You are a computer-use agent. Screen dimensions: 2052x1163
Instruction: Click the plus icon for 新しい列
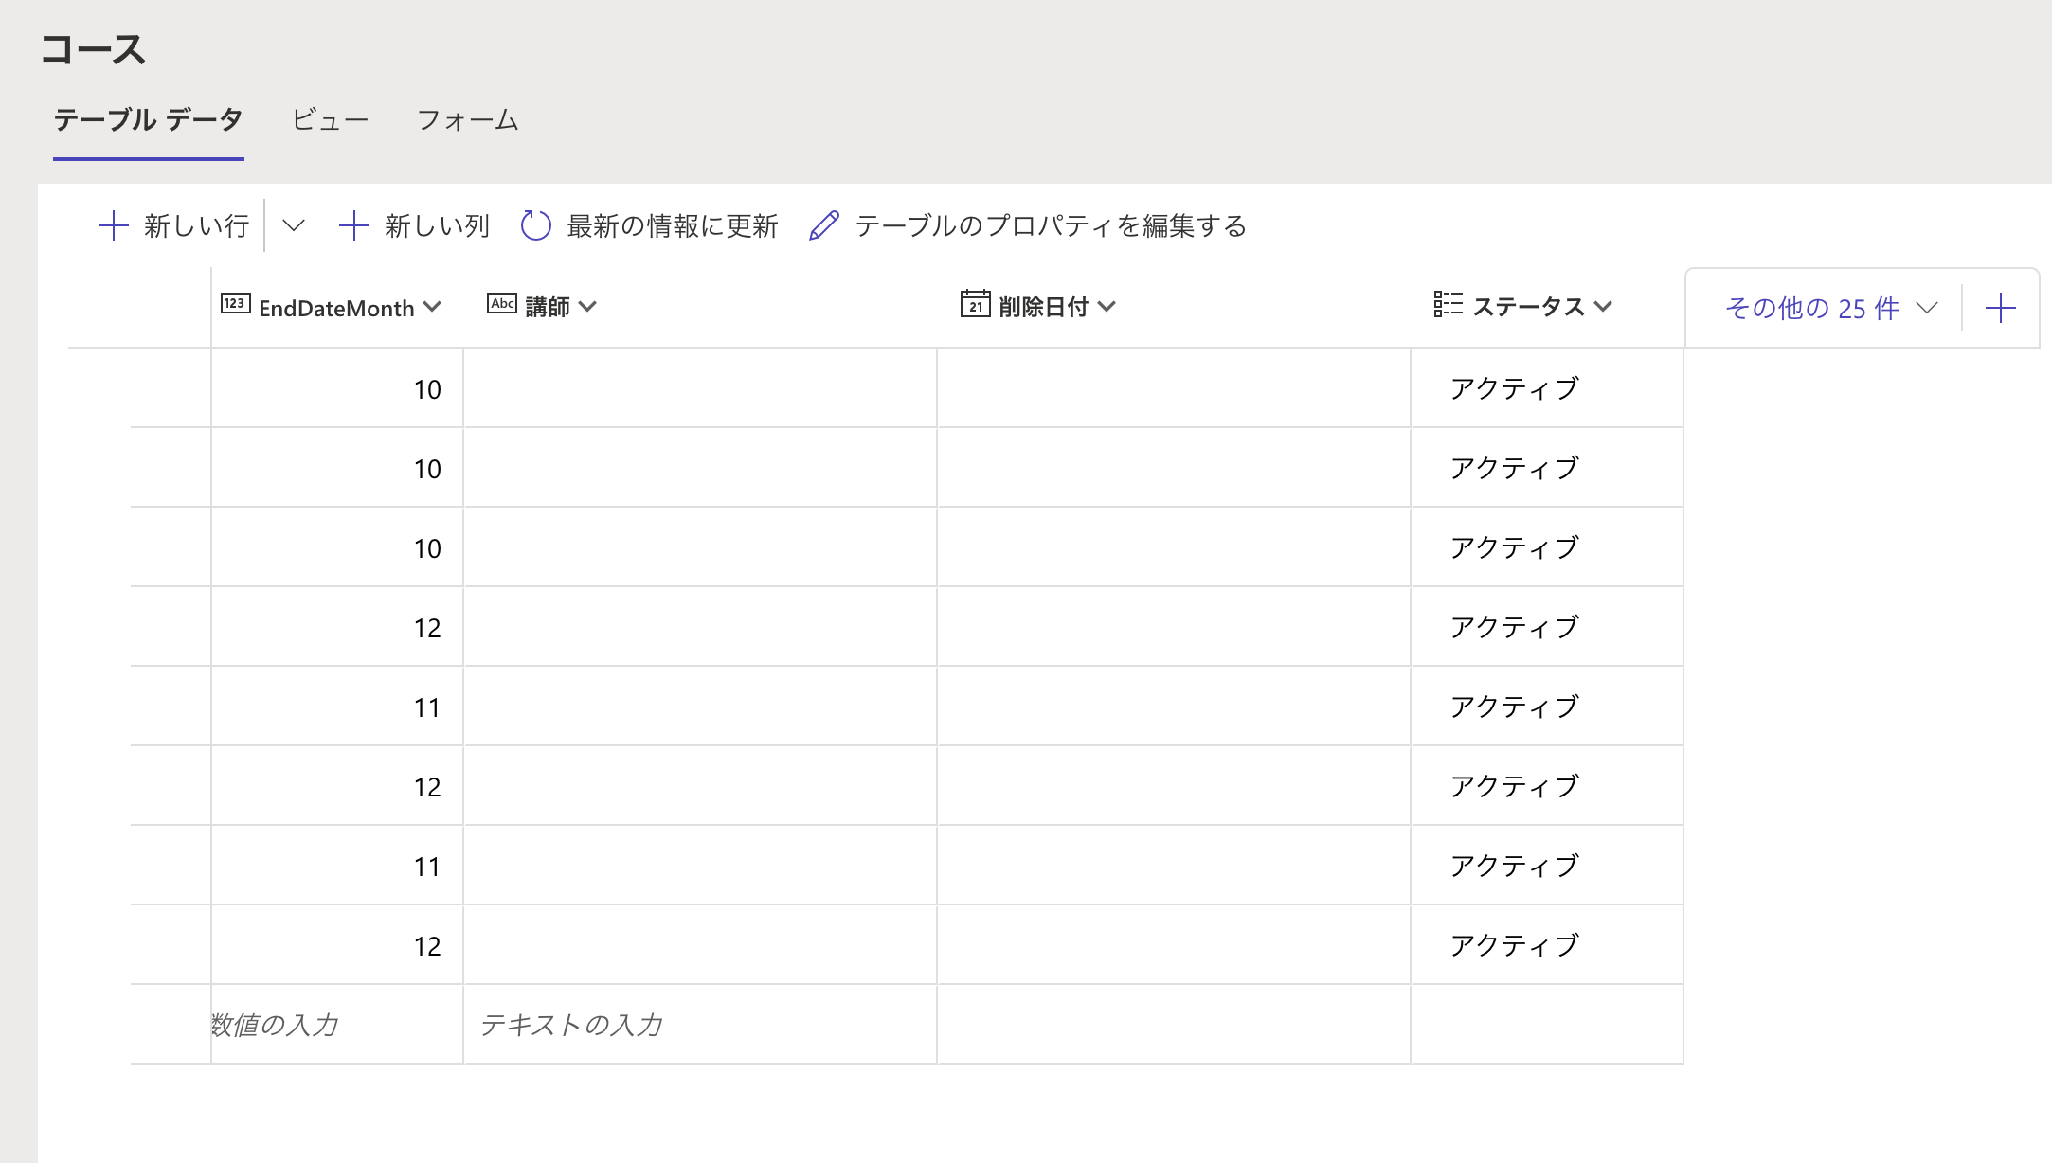pos(353,225)
